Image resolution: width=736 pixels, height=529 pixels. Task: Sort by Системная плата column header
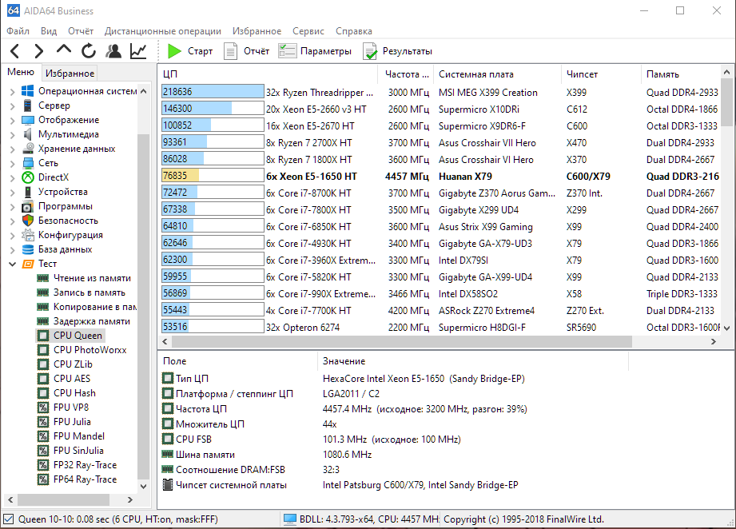tap(496, 74)
